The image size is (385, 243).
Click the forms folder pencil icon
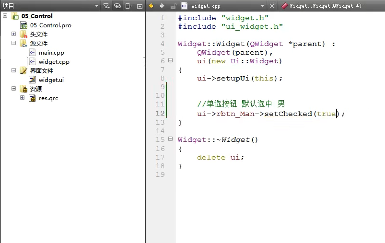pyautogui.click(x=24, y=70)
